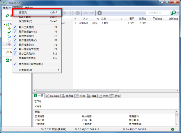
Task: Click the toolbar play/start torrent icon
Action: pos(65,13)
